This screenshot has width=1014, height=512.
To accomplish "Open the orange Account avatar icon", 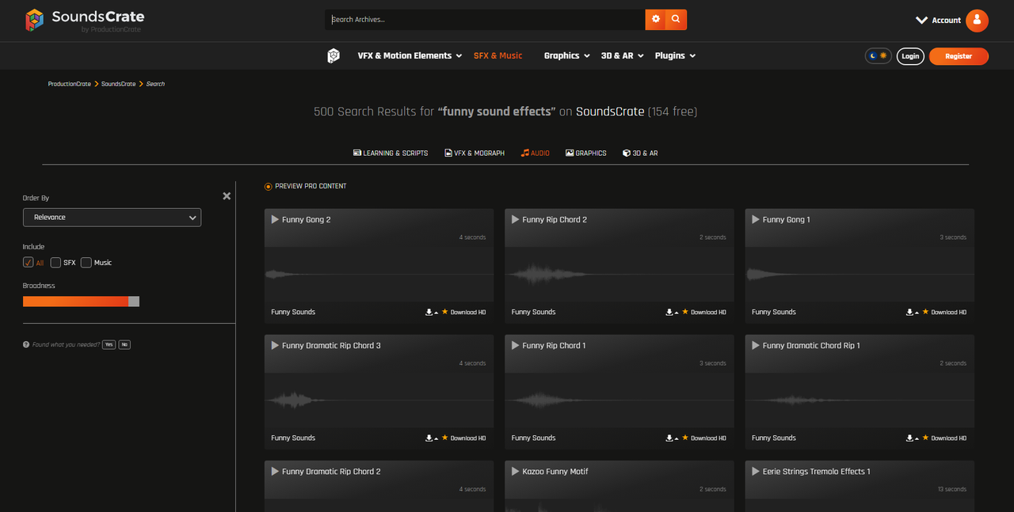I will pos(978,21).
